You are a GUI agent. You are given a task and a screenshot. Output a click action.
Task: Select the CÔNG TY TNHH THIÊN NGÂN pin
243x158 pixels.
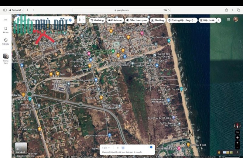(x=120, y=106)
